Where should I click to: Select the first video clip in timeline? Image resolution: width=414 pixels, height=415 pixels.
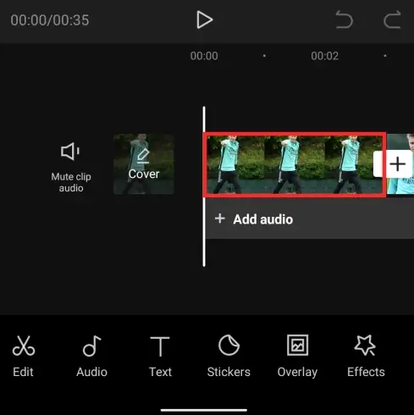click(295, 164)
